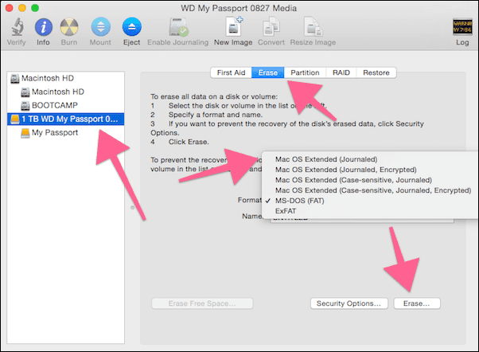Image resolution: width=479 pixels, height=352 pixels.
Task: Click the yellow minimize window button
Action: point(22,8)
